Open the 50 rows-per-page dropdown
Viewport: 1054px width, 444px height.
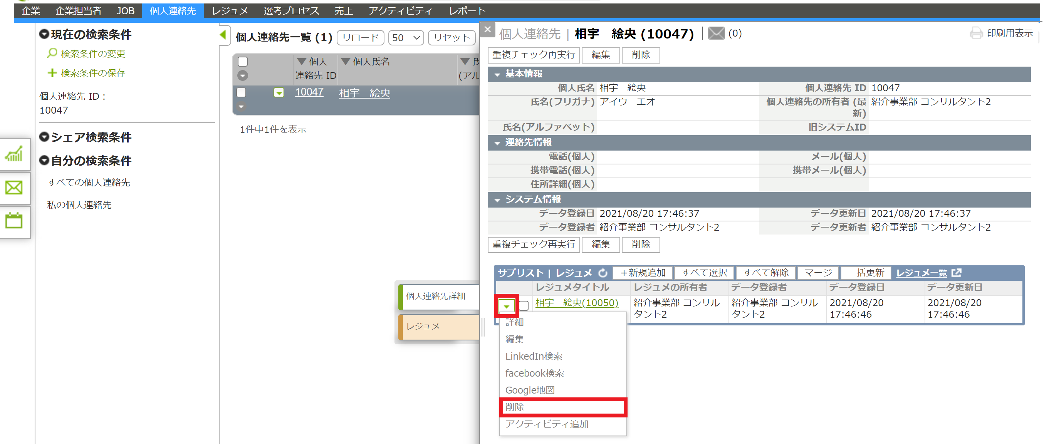pyautogui.click(x=406, y=38)
